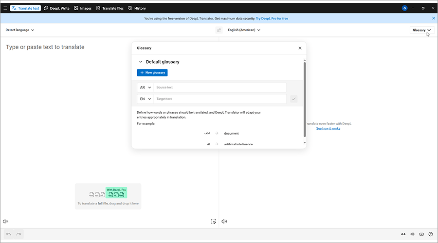438x243 pixels.
Task: Click the file drag-and-drop area
Action: pyautogui.click(x=108, y=196)
